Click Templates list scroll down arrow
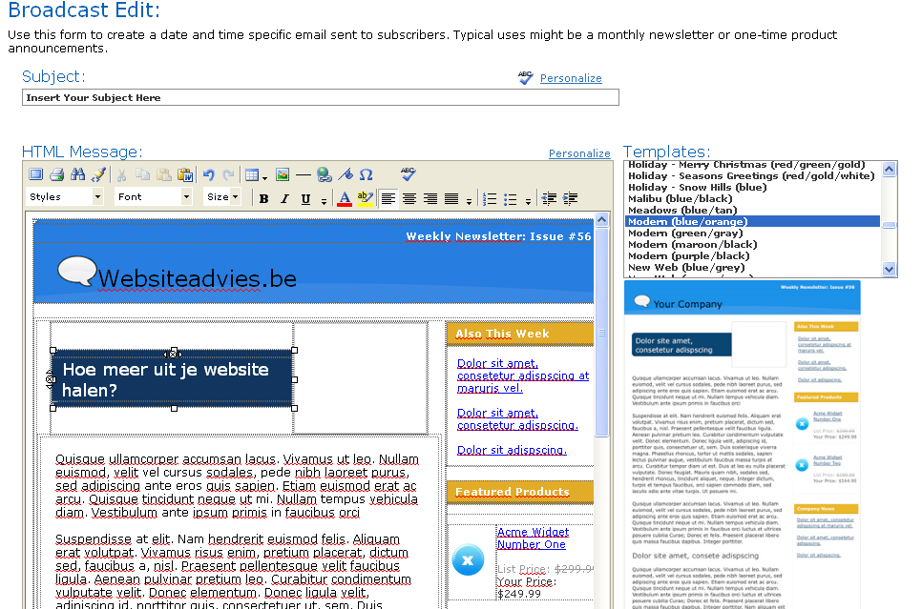The height and width of the screenshot is (609, 922). tap(890, 269)
